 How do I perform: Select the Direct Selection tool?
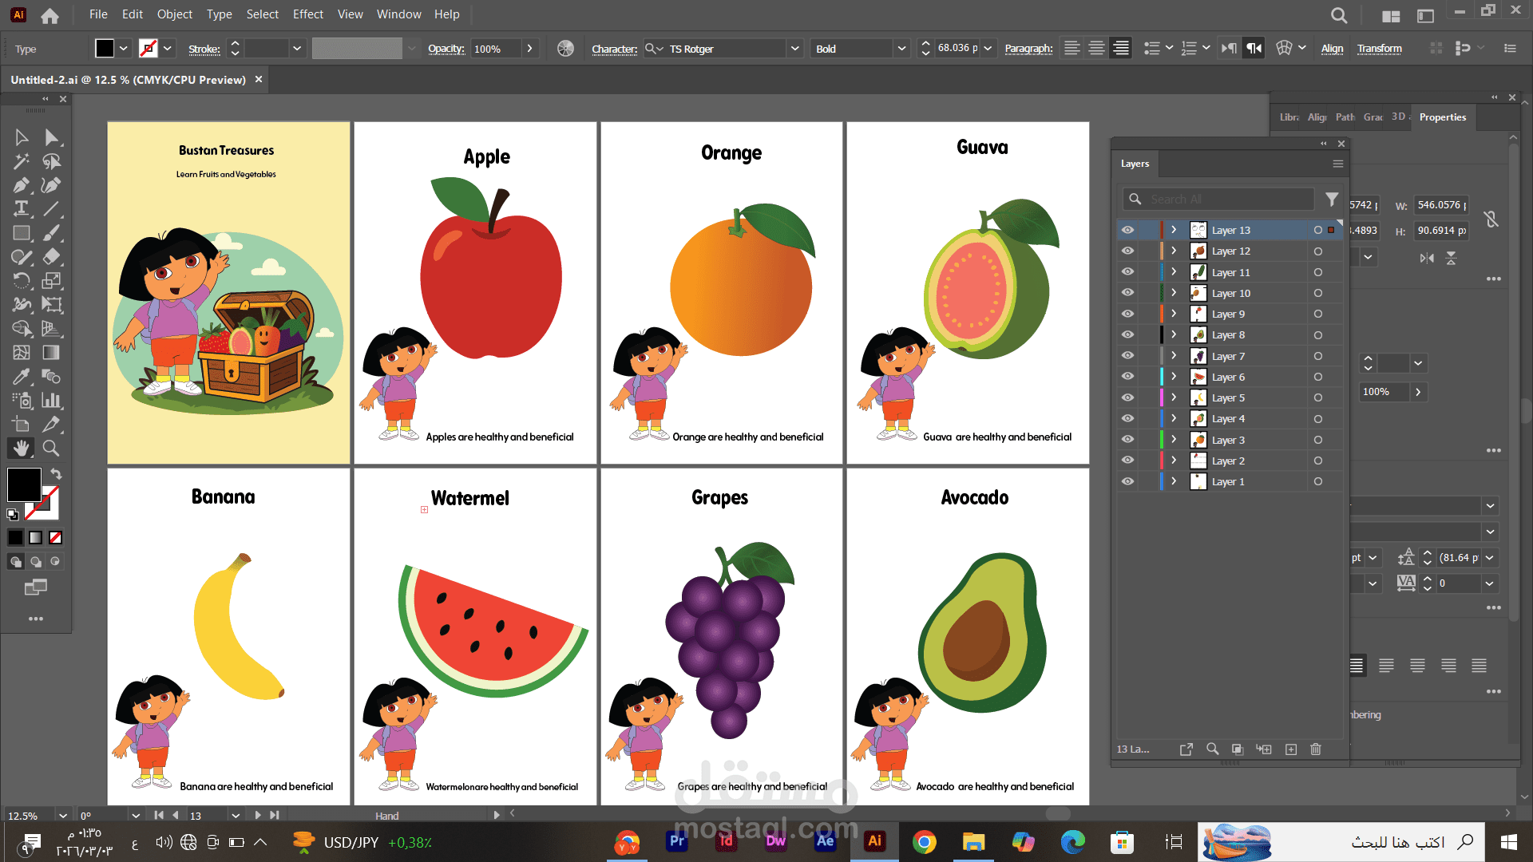(x=51, y=137)
